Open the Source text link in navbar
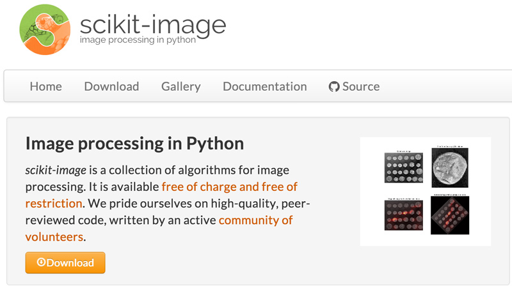Image resolution: width=512 pixels, height=288 pixels. pyautogui.click(x=361, y=87)
